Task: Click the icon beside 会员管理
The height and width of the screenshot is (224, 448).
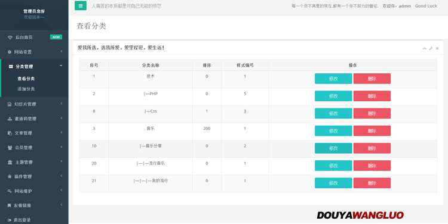Action: click(10, 148)
